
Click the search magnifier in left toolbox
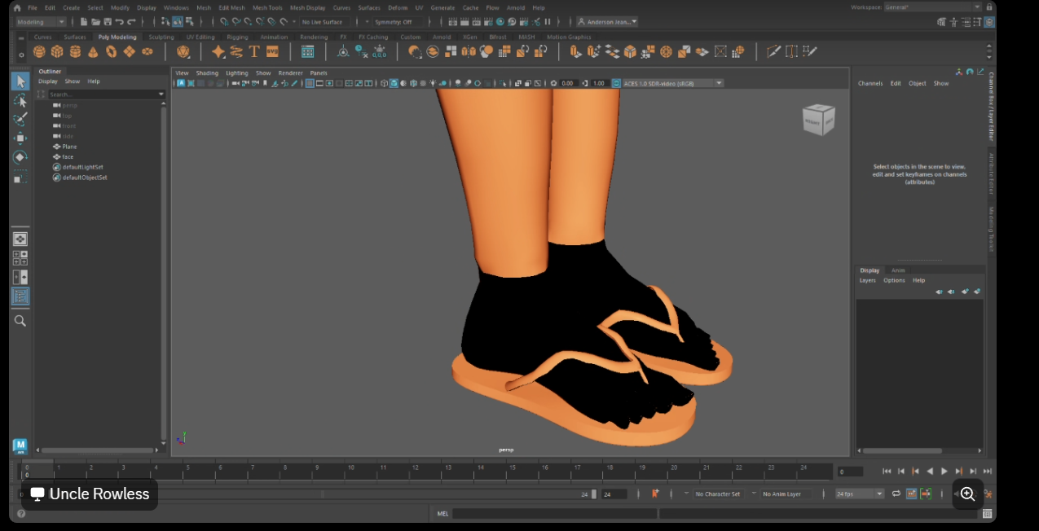[20, 321]
